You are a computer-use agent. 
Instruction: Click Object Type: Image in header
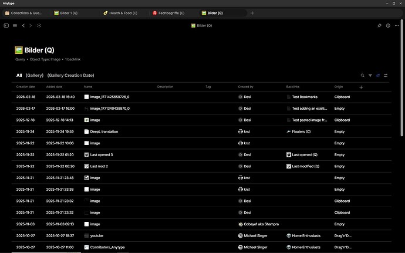pyautogui.click(x=45, y=59)
